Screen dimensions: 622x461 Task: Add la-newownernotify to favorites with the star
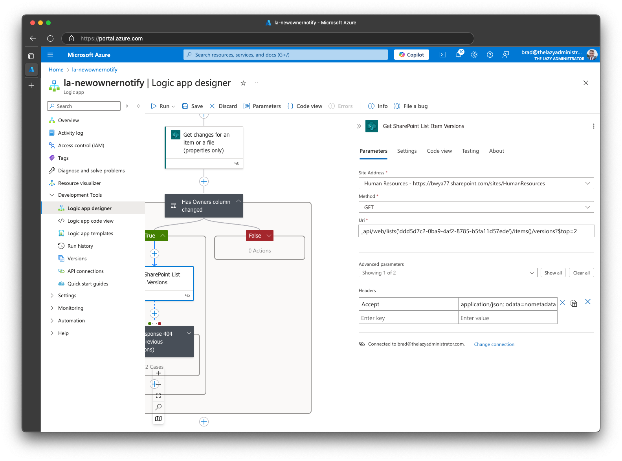243,83
